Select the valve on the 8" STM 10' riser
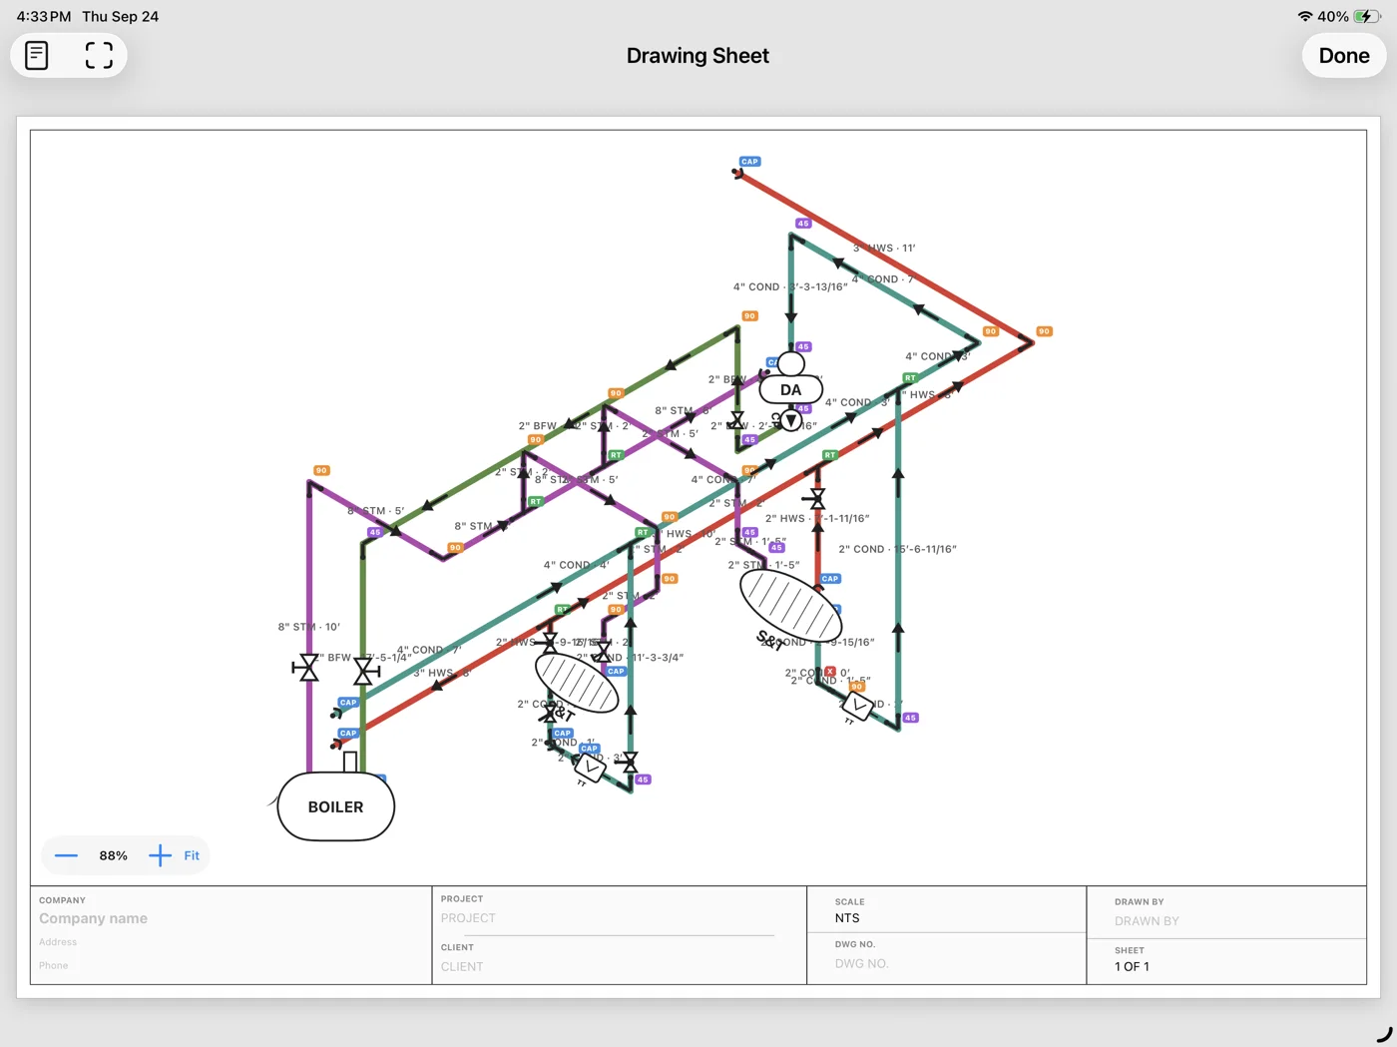This screenshot has height=1047, width=1397. pos(307,668)
